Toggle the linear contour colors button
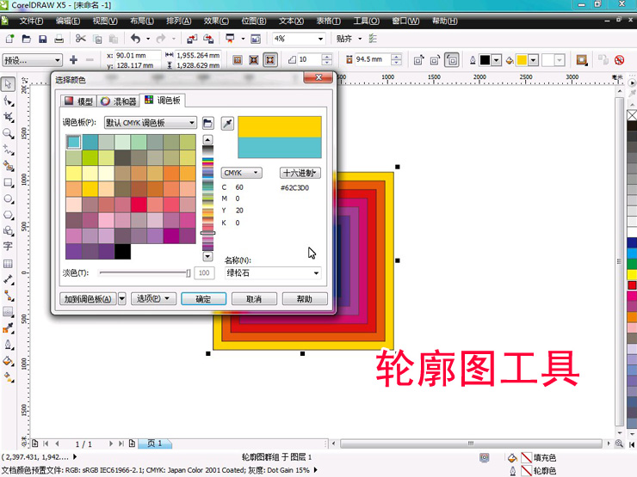Image resolution: width=637 pixels, height=477 pixels. tap(418, 60)
